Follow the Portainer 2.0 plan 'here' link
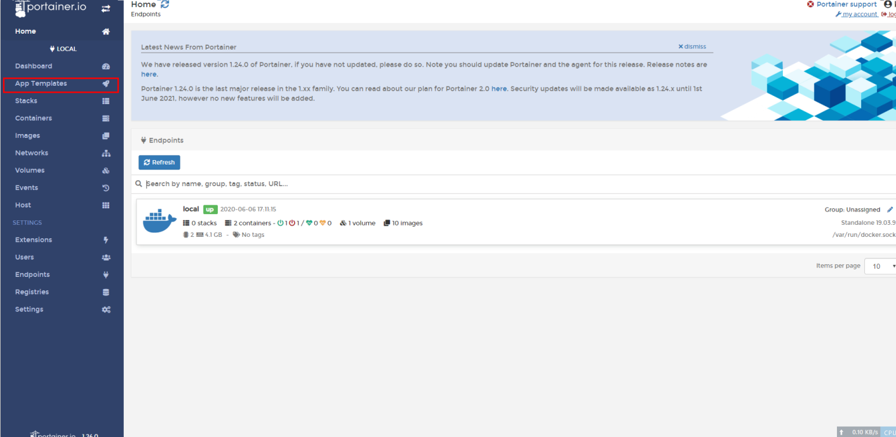The height and width of the screenshot is (437, 896). click(499, 89)
